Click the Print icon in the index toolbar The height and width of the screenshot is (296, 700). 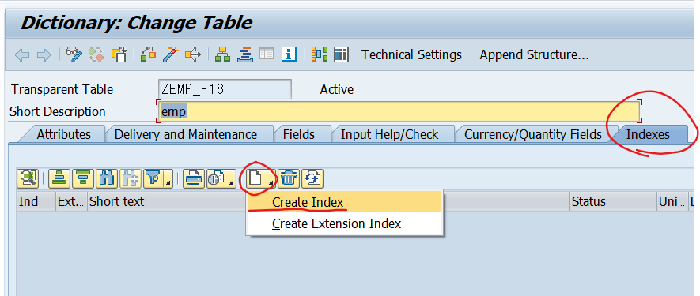[x=194, y=178]
